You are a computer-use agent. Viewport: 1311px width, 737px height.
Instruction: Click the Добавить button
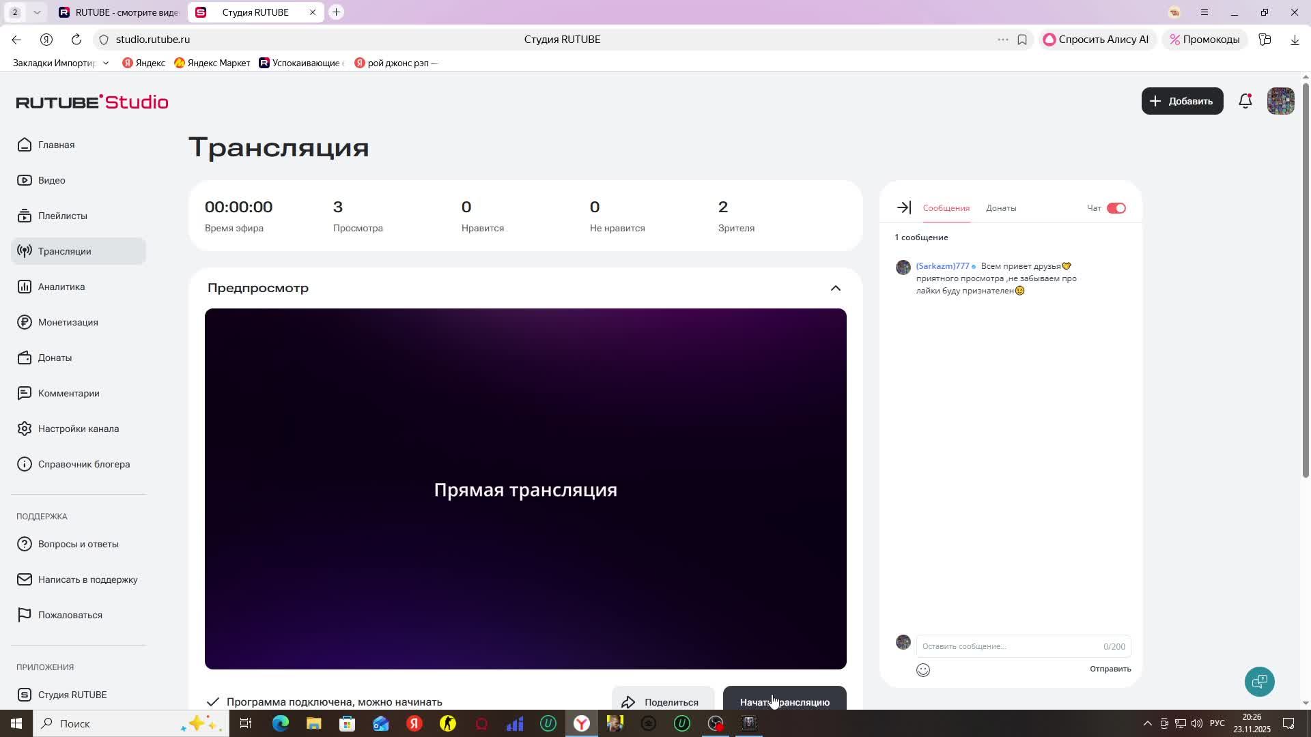point(1182,101)
